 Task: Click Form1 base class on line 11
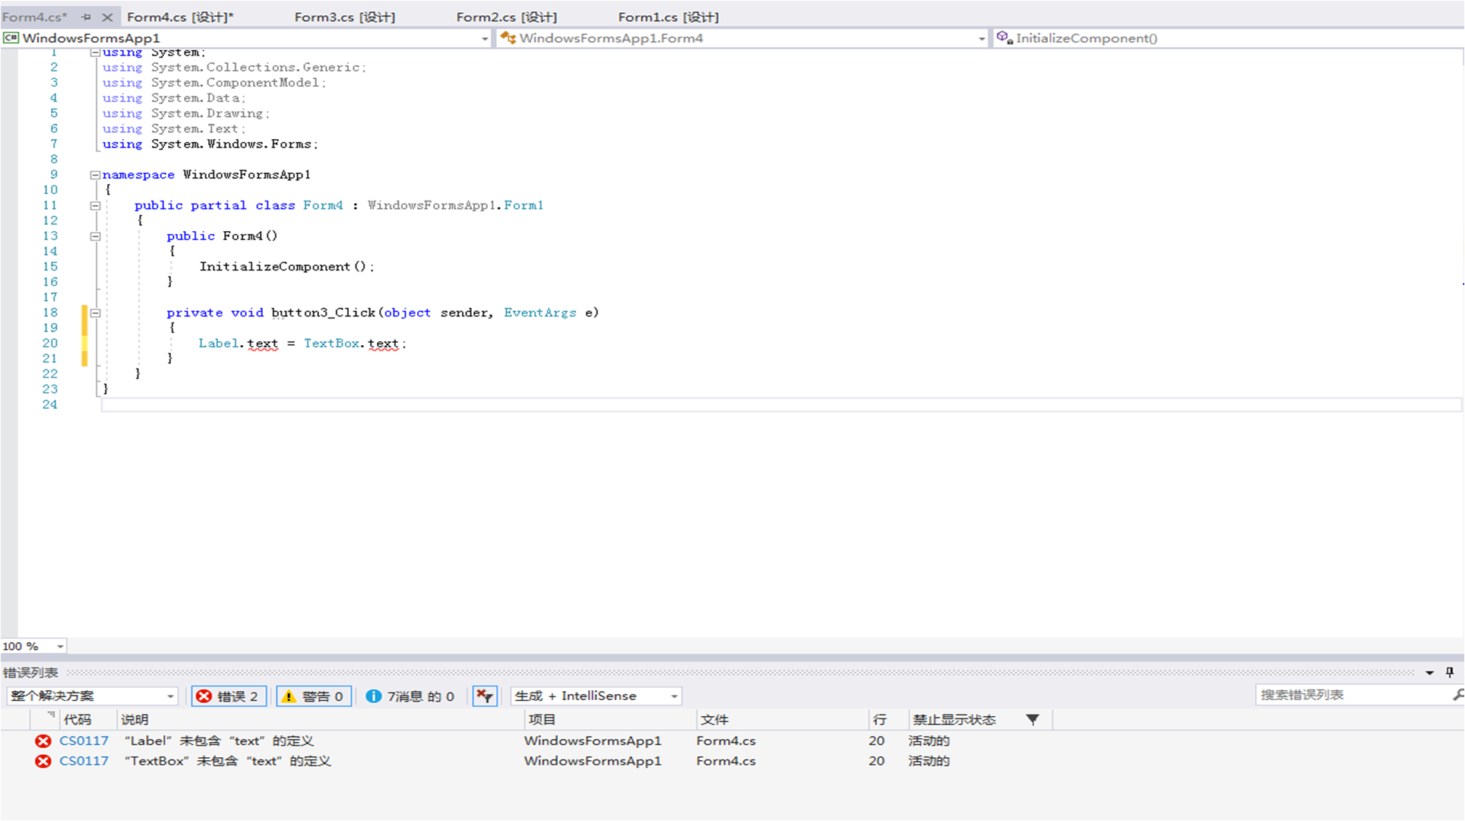click(524, 205)
